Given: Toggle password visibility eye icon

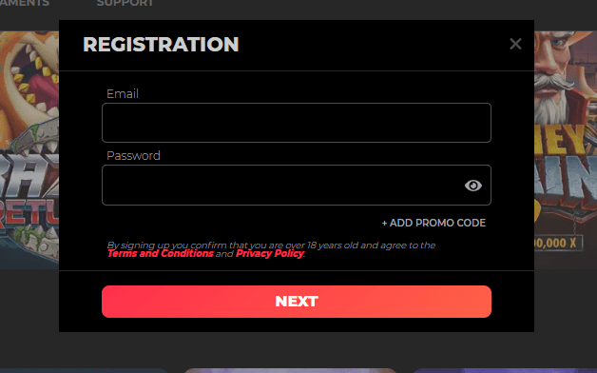Looking at the screenshot, I should pos(473,186).
